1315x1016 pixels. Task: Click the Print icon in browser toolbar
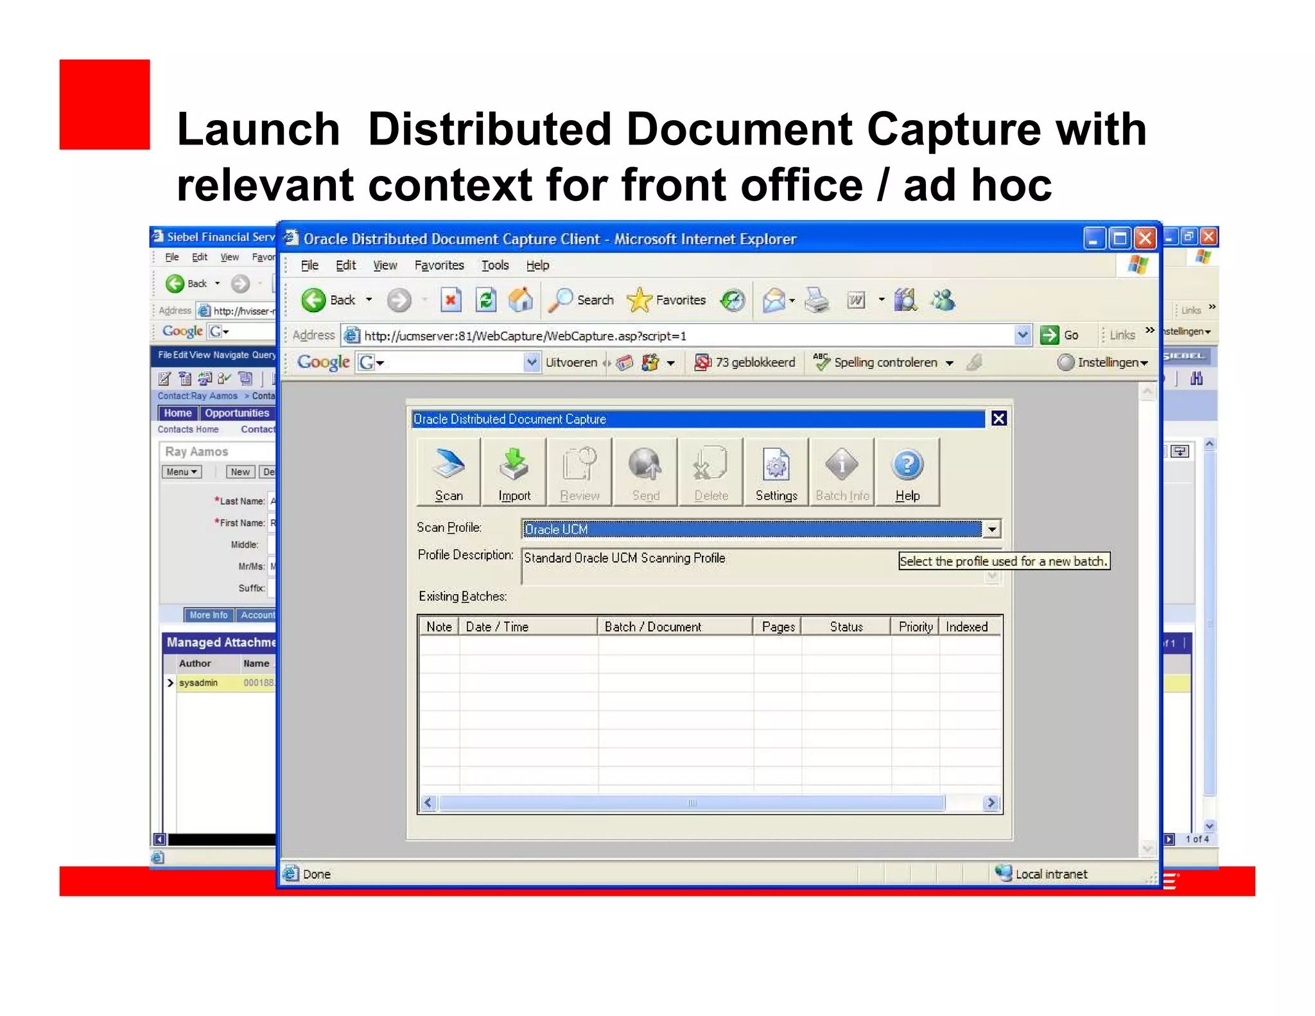point(817,300)
